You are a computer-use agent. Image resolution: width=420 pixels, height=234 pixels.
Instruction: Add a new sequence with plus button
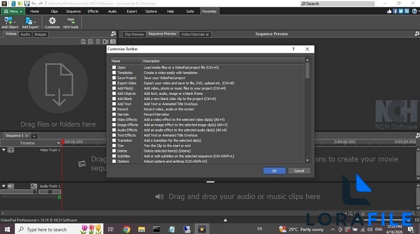(34, 136)
